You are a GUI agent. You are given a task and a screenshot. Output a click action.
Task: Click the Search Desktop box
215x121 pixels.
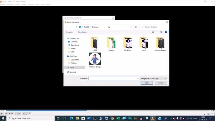154,27
